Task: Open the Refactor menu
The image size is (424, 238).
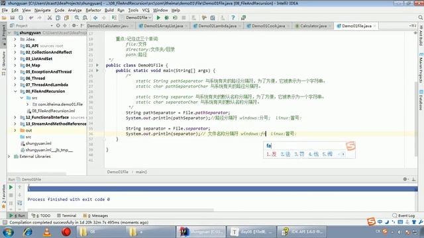Action: [93, 11]
